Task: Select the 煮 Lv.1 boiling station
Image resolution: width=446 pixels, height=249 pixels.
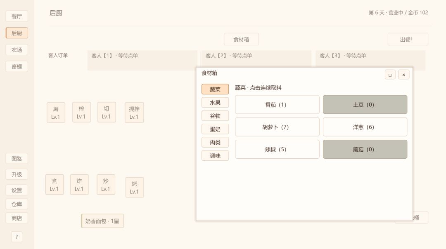Action: pos(55,185)
